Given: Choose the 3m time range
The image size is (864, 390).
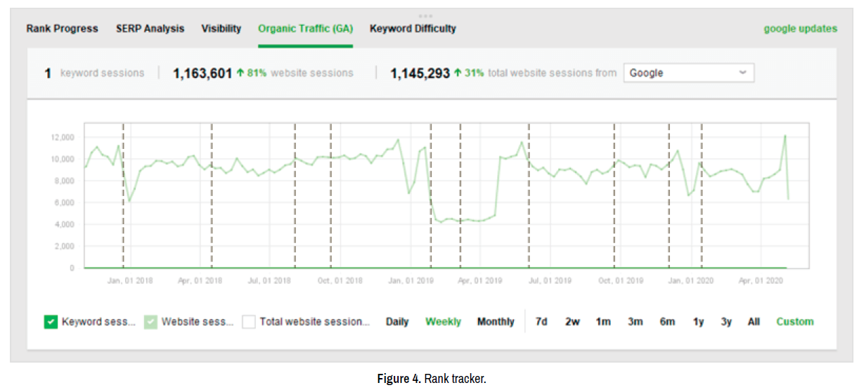Looking at the screenshot, I should [x=635, y=322].
